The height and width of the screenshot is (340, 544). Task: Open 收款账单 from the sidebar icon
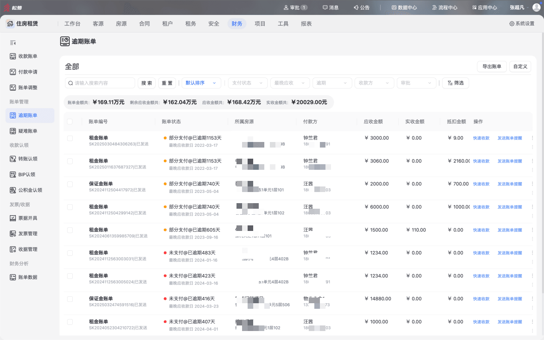(13, 56)
